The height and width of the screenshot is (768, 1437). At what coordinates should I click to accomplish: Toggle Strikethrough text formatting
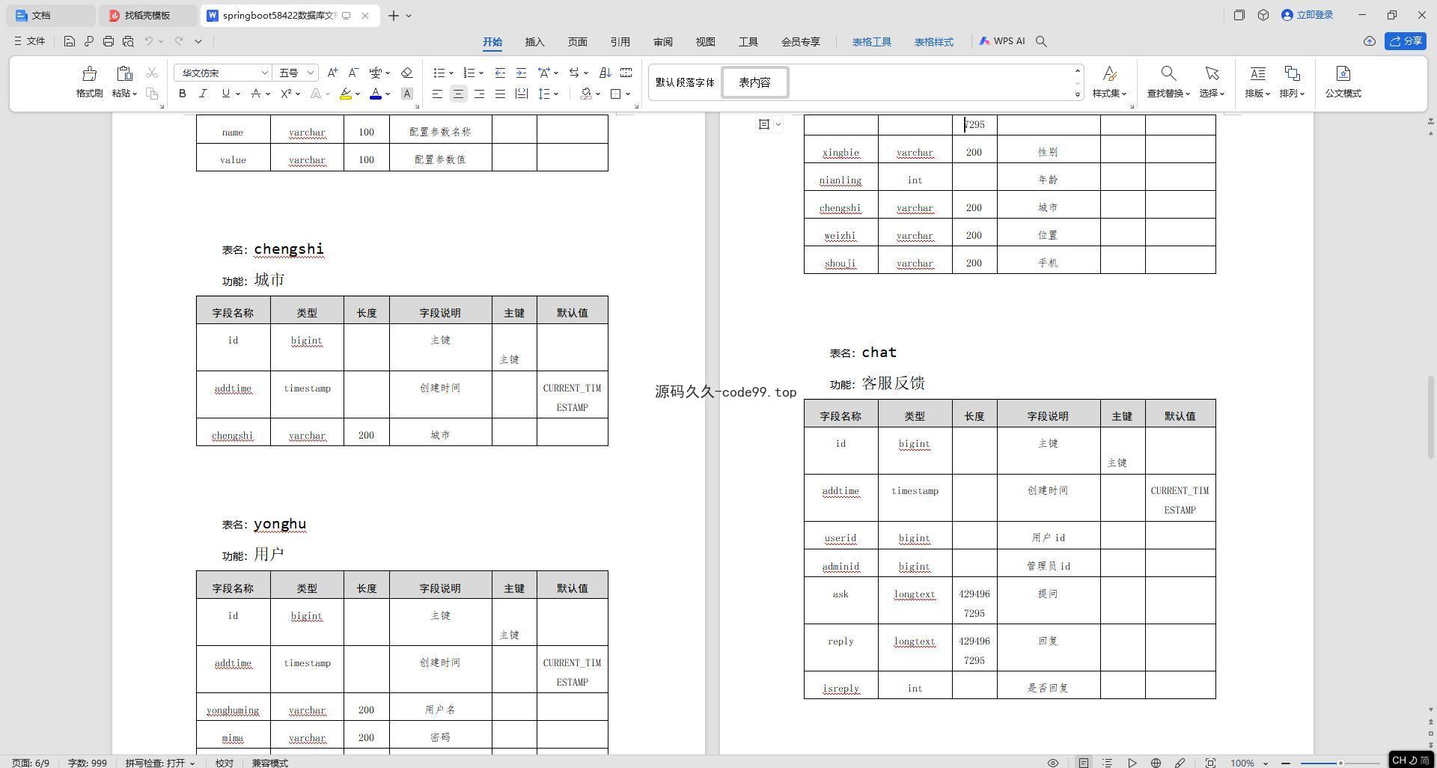256,94
